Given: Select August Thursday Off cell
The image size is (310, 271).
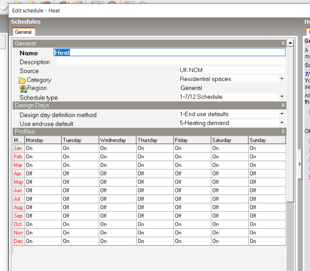Looking at the screenshot, I should click(155, 207).
